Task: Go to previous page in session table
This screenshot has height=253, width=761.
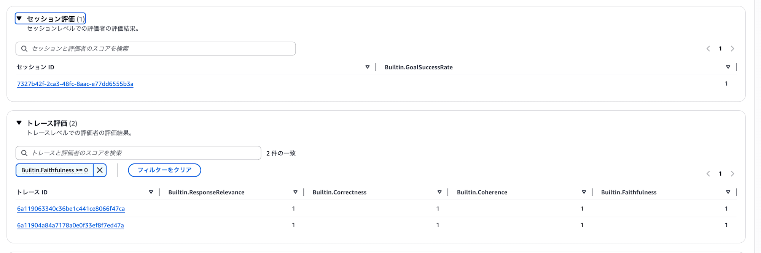Action: 708,49
